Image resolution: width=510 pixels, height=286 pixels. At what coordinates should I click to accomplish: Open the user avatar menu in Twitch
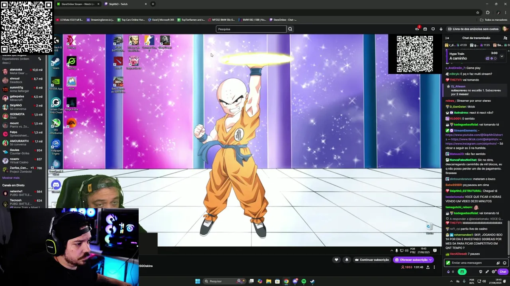505,29
